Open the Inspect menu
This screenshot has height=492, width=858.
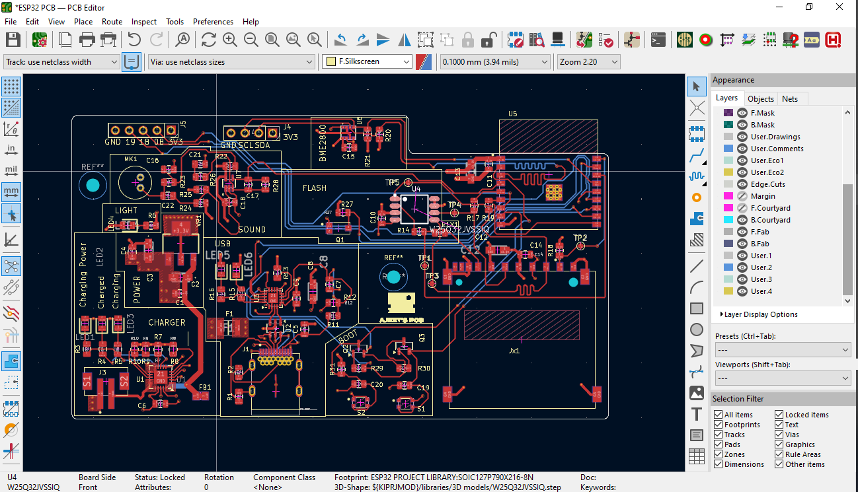point(144,21)
